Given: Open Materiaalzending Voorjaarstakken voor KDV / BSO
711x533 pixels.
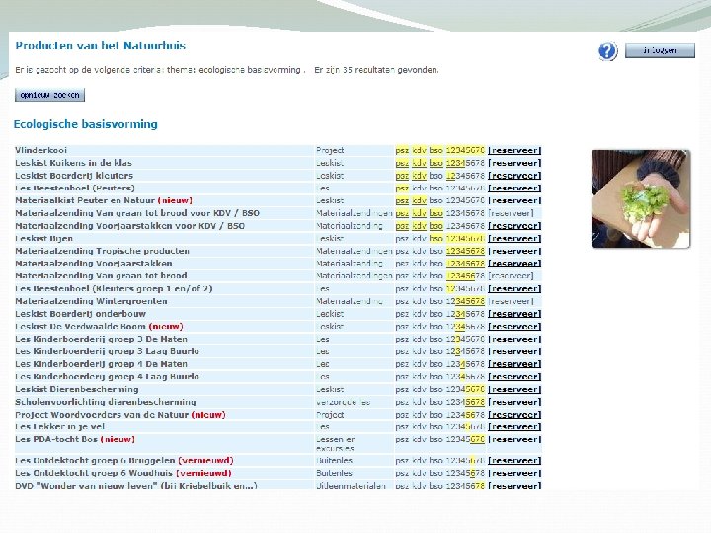Looking at the screenshot, I should [129, 226].
